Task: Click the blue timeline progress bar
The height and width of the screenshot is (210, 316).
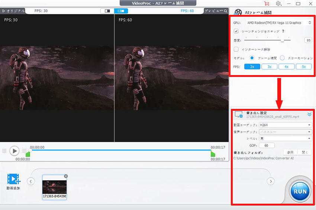Action: tap(120, 150)
